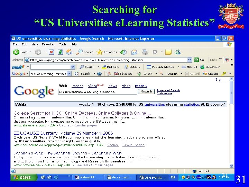Click the Google toolbar highlighter pen icon
Viewport: 249px width, 187px height.
[224, 74]
